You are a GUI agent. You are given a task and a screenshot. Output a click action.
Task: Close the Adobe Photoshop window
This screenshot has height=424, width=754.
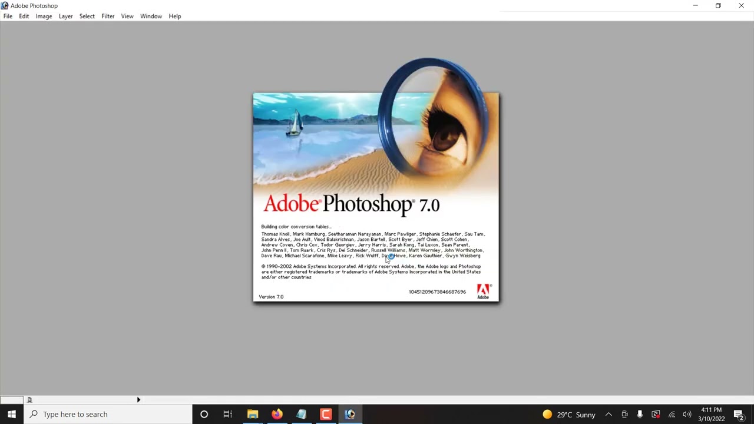tap(741, 5)
